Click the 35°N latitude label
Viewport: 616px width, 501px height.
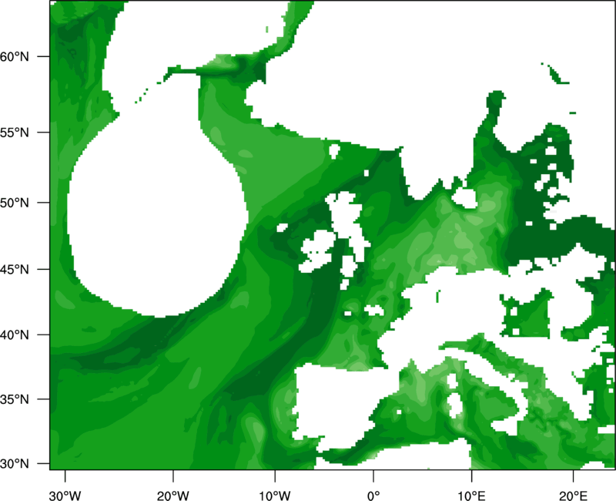tap(15, 399)
